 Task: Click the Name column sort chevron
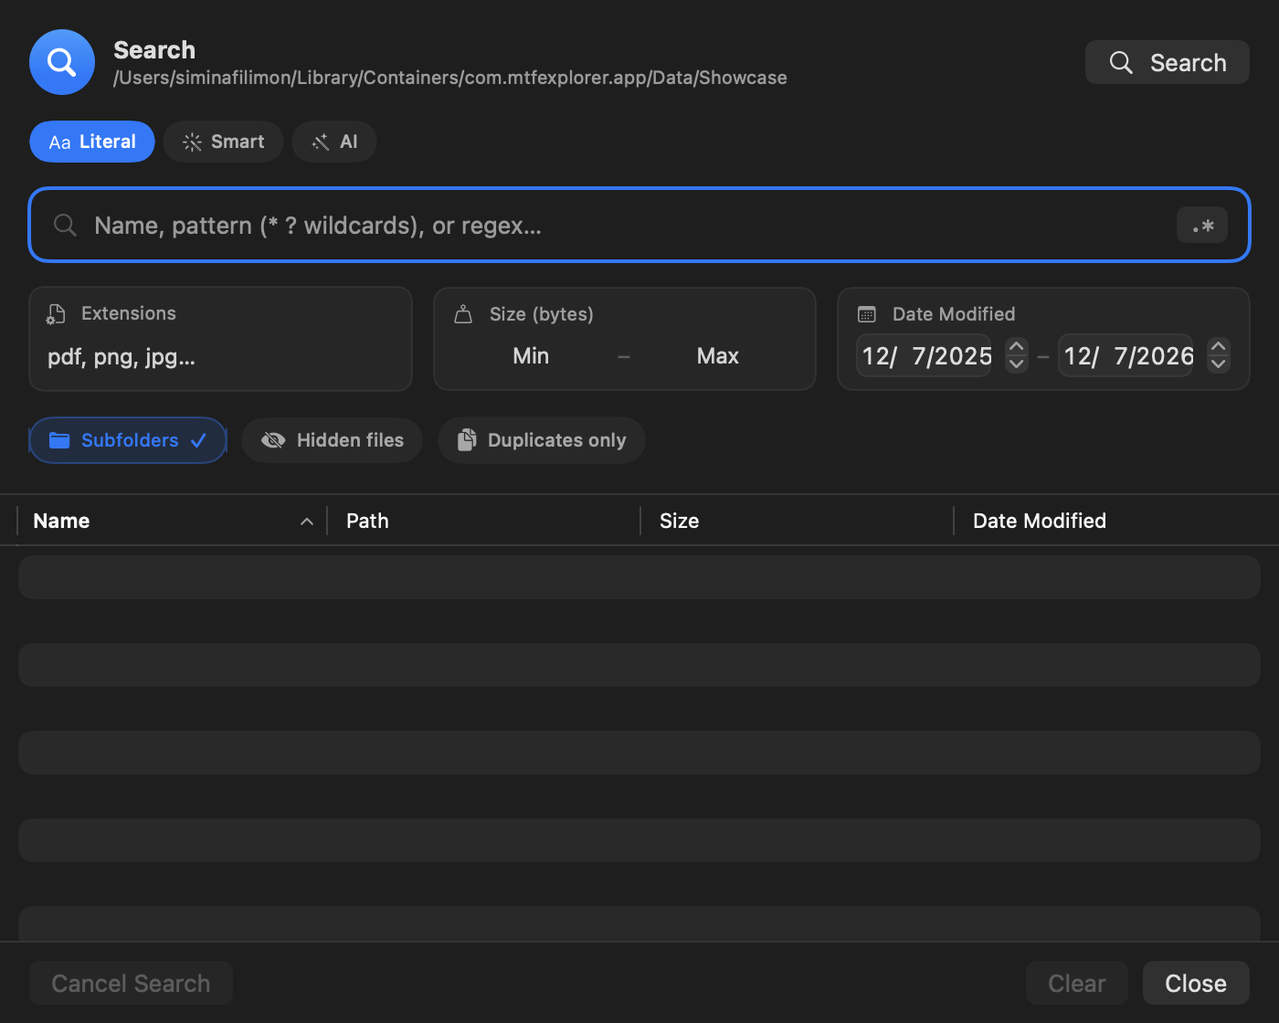(x=307, y=522)
